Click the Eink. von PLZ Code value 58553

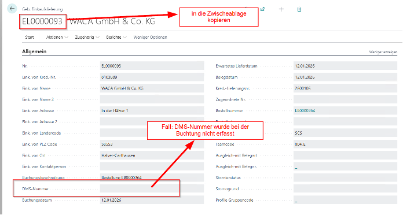click(107, 144)
